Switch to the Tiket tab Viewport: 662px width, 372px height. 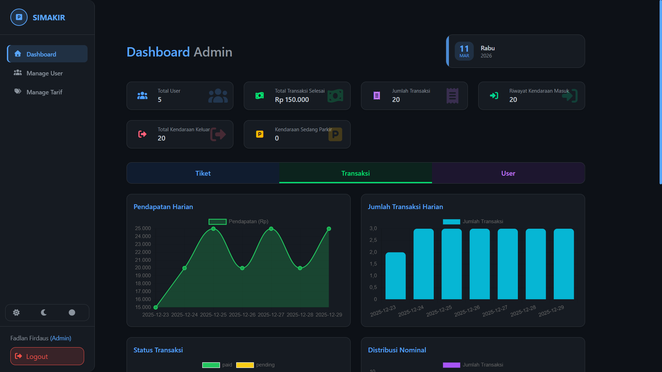pyautogui.click(x=203, y=173)
